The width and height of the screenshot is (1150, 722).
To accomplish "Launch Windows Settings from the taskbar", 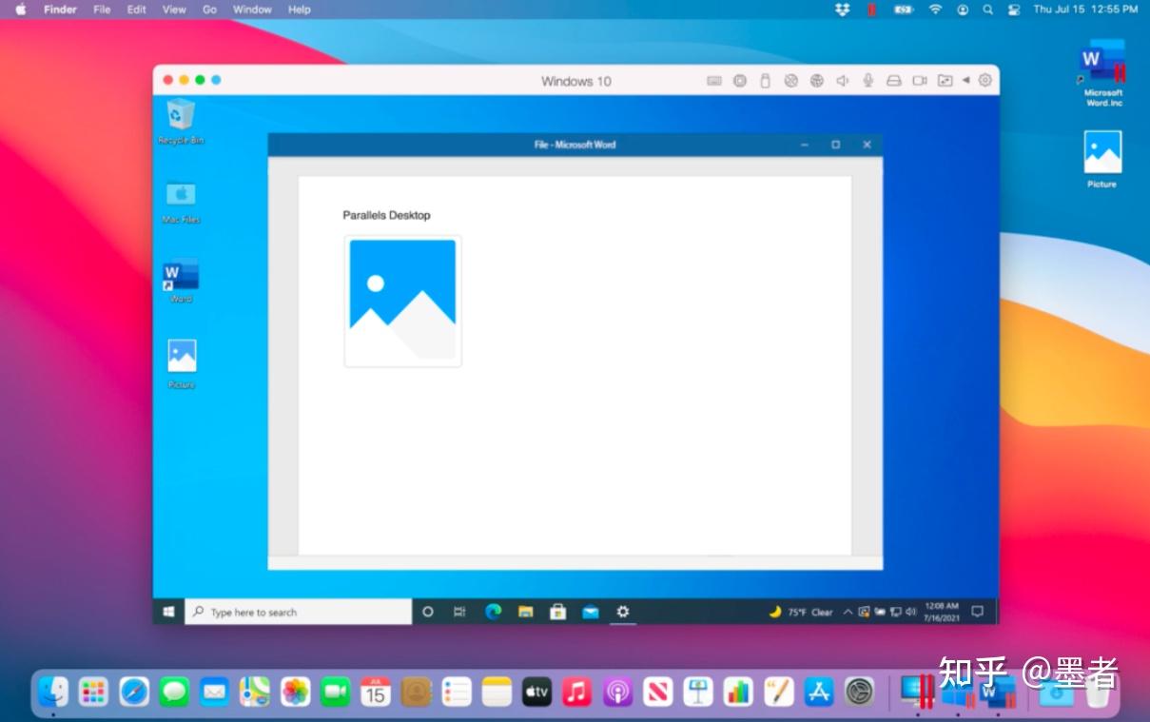I will (623, 612).
